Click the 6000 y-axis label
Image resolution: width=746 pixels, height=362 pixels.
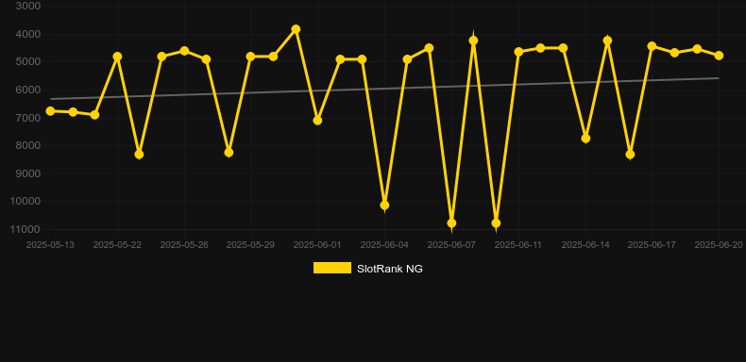[28, 90]
